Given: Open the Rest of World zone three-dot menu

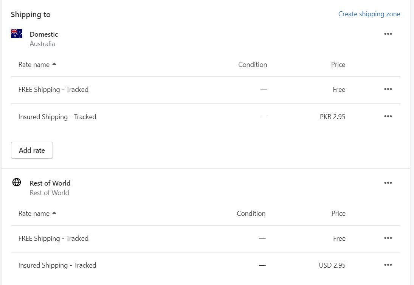Looking at the screenshot, I should coord(388,183).
